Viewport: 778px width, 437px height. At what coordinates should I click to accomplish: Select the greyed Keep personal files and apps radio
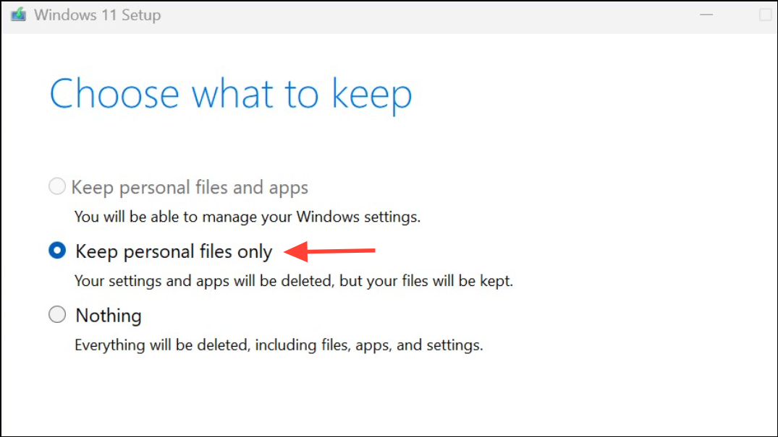coord(57,186)
